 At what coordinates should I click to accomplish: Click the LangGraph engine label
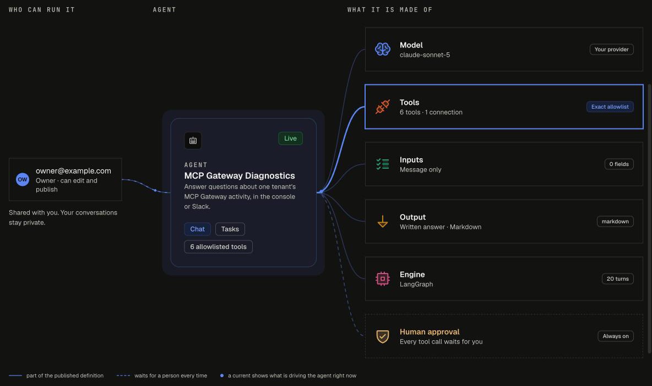tap(416, 285)
